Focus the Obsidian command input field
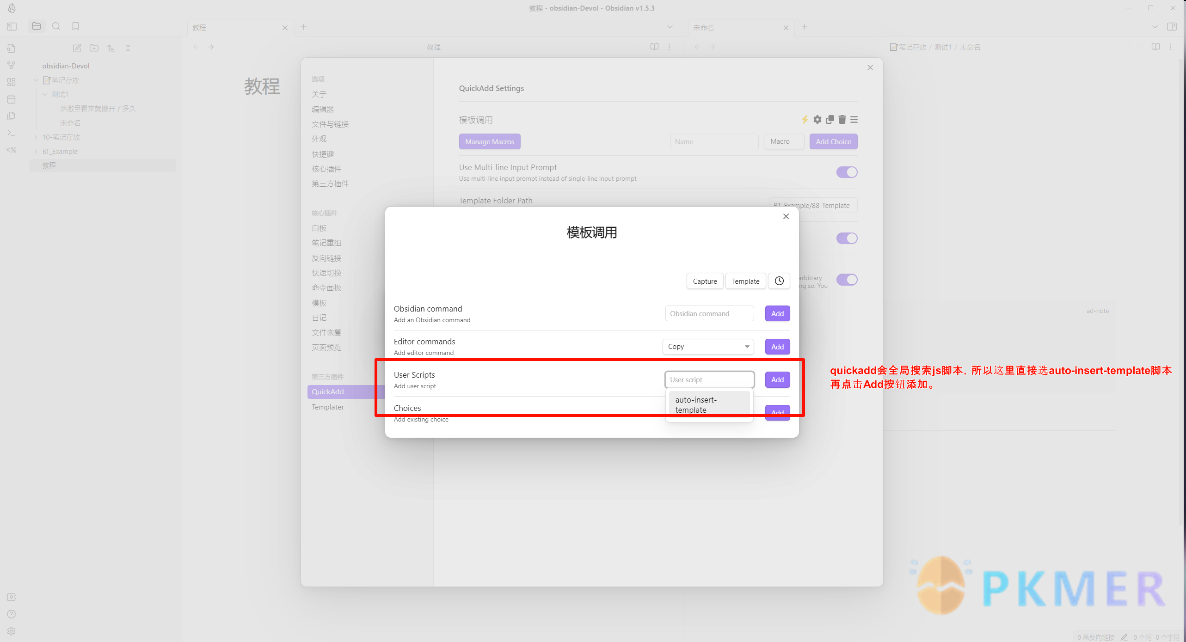Image resolution: width=1186 pixels, height=642 pixels. coord(709,314)
